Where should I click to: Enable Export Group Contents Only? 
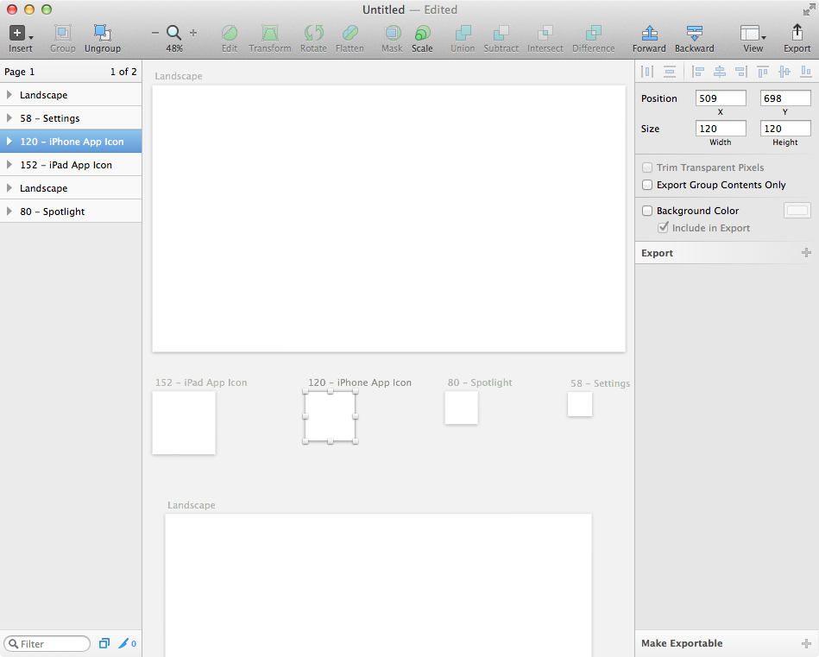647,185
